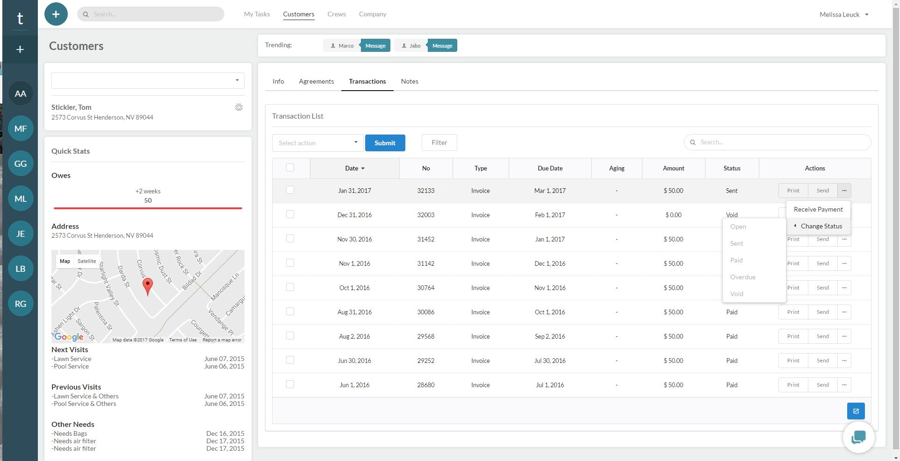900x461 pixels.
Task: Sort by Date column header
Action: point(354,168)
